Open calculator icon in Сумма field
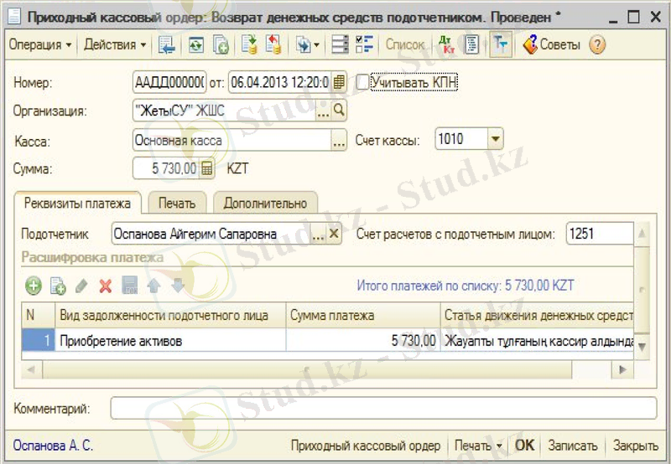Viewport: 671px width, 464px height. click(x=207, y=168)
